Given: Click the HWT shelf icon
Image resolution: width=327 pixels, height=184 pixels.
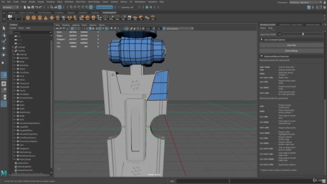Looking at the screenshot, I should tap(153, 18).
